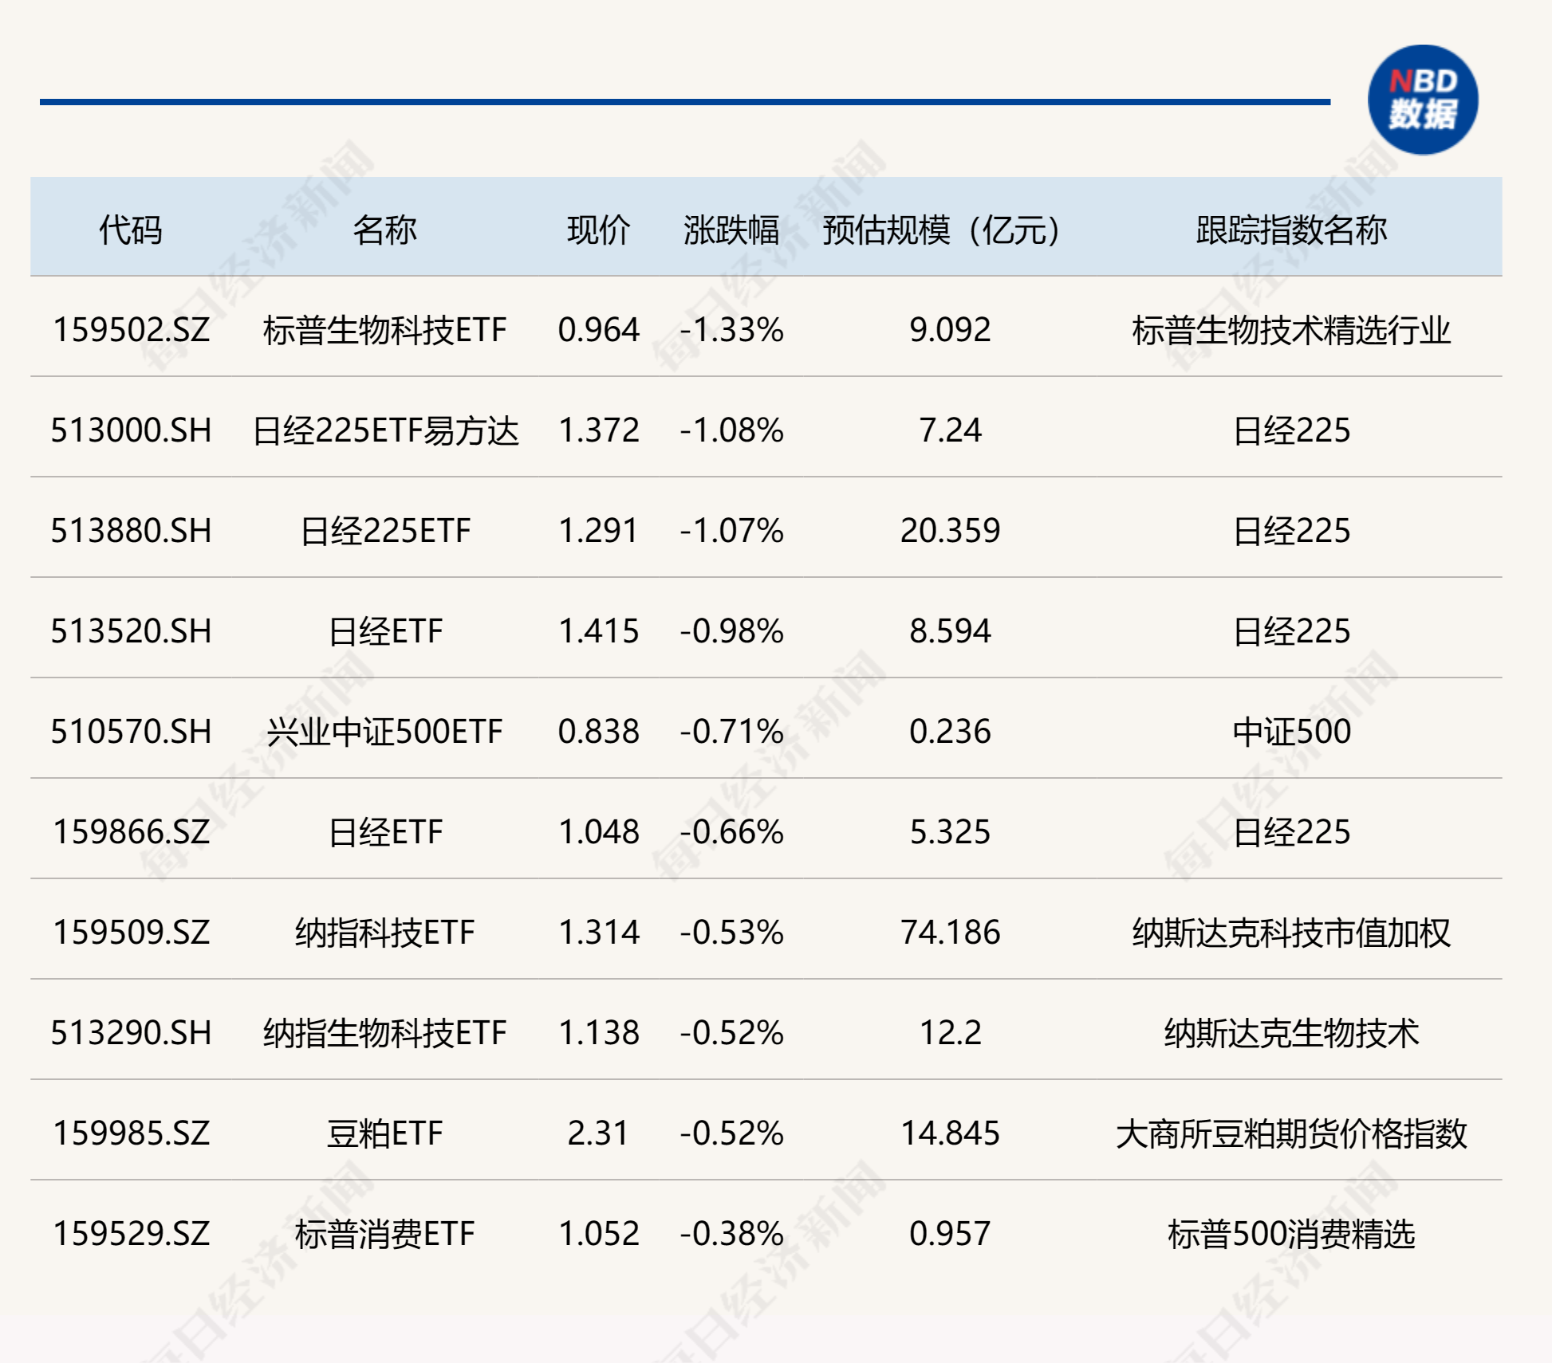Click the name 纳指生物科技ETF
The height and width of the screenshot is (1363, 1552).
click(385, 1033)
